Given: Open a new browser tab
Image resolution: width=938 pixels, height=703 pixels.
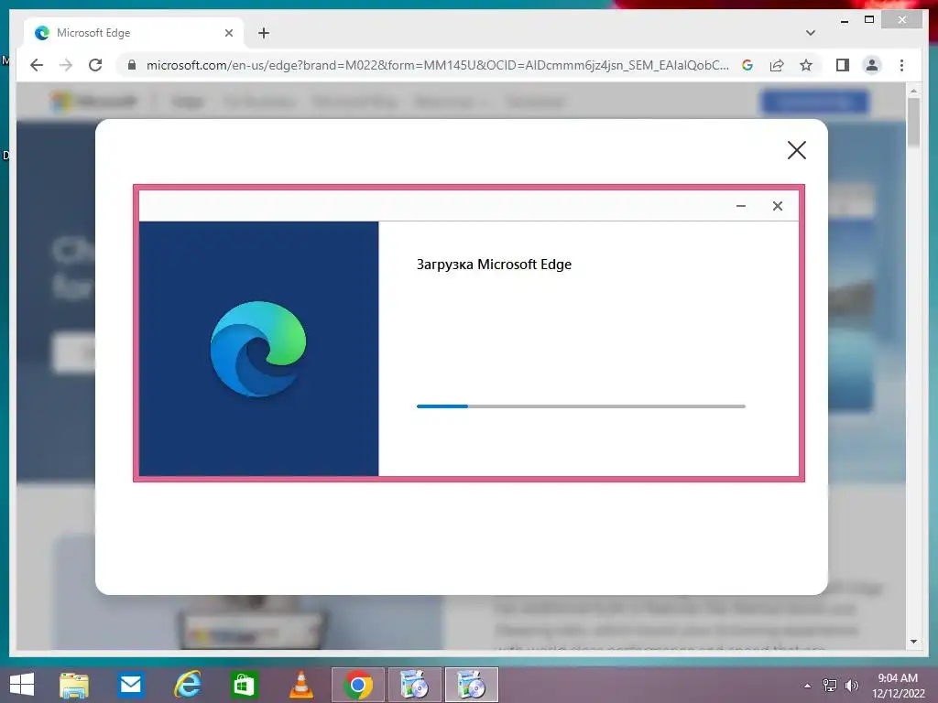Looking at the screenshot, I should tap(264, 33).
